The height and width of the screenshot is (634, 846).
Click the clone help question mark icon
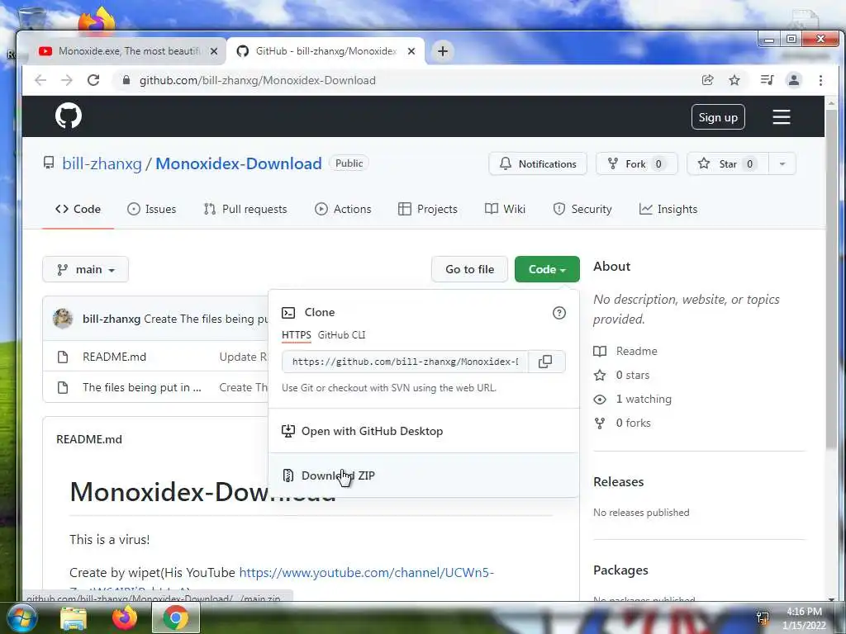559,313
